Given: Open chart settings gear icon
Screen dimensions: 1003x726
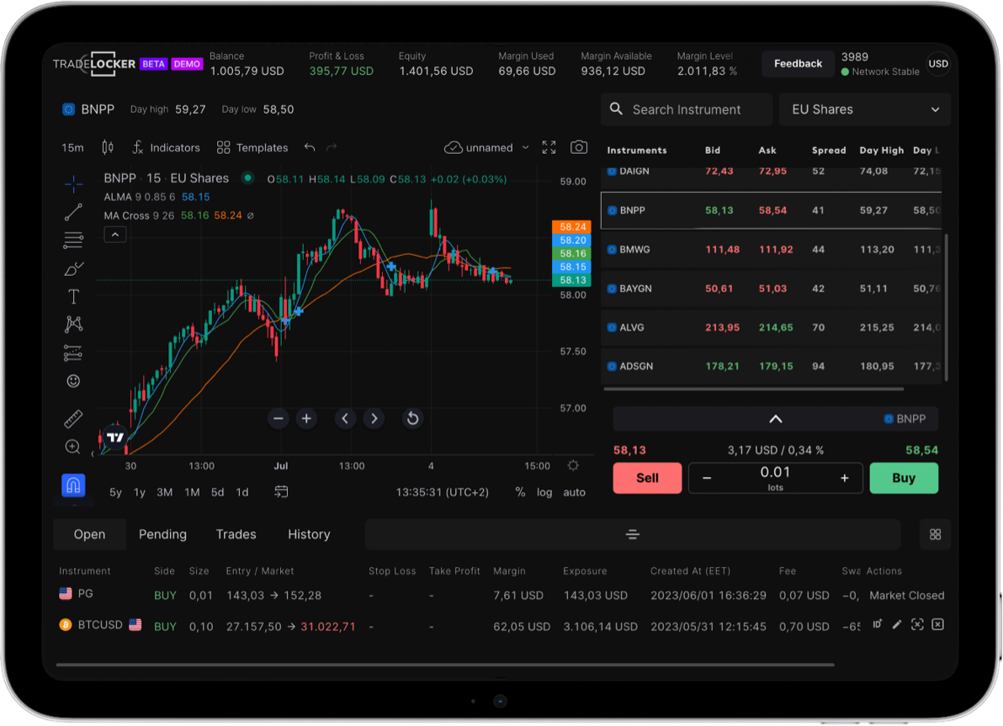Looking at the screenshot, I should [573, 466].
